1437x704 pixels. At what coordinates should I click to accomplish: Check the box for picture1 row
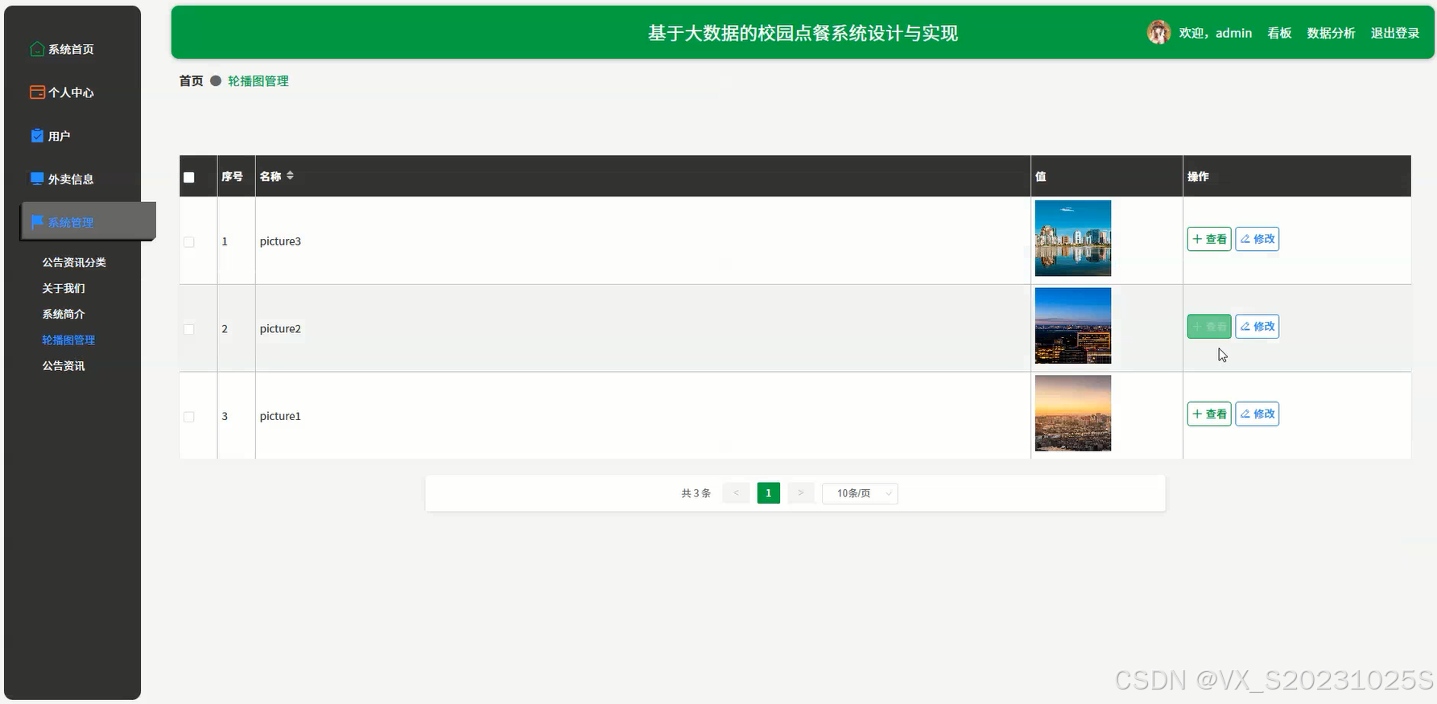click(189, 417)
